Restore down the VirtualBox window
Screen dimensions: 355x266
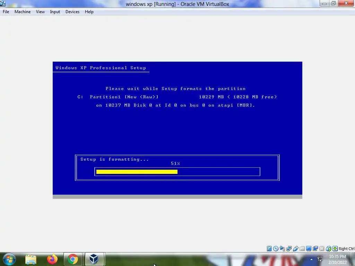pos(334,3)
